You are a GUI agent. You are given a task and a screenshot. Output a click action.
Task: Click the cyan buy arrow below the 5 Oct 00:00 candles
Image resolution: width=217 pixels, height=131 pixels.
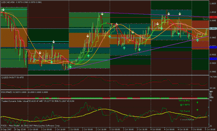pos(197,40)
